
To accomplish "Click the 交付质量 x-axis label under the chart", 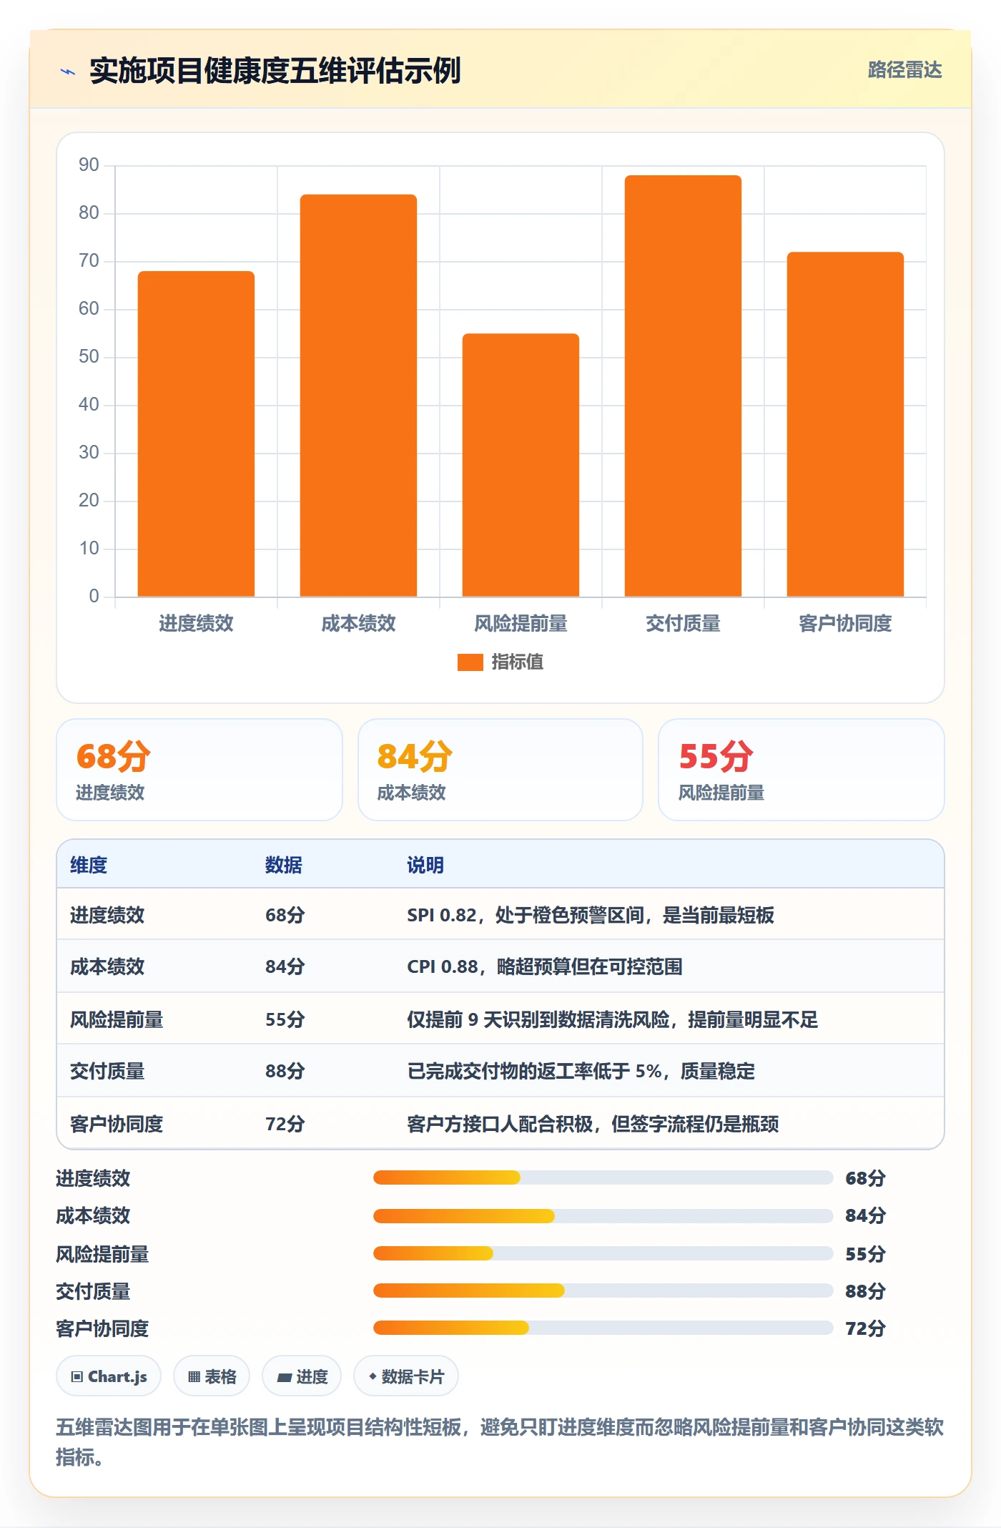I will (x=683, y=623).
